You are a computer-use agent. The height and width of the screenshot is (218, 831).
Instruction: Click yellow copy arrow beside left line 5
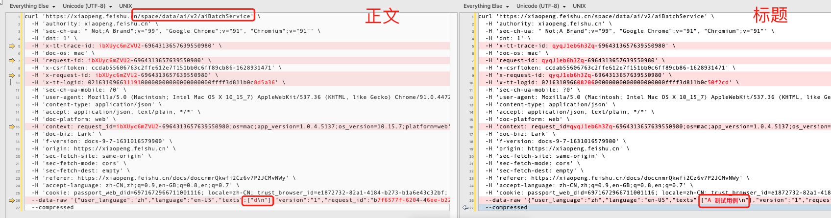click(12, 46)
